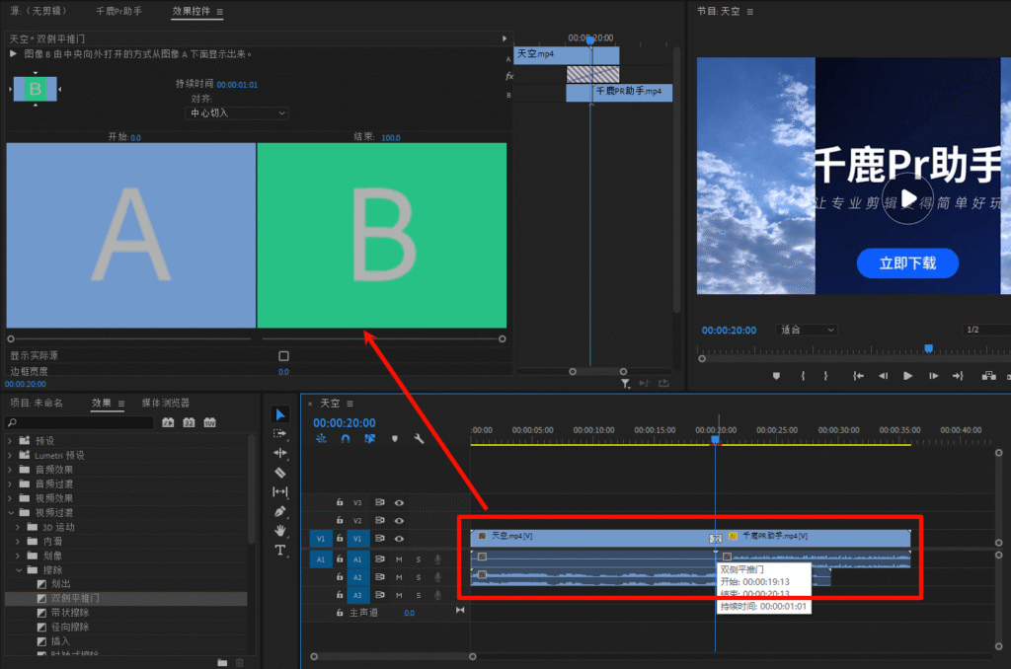Open timeline display settings wrench
This screenshot has height=669, width=1011.
point(419,439)
